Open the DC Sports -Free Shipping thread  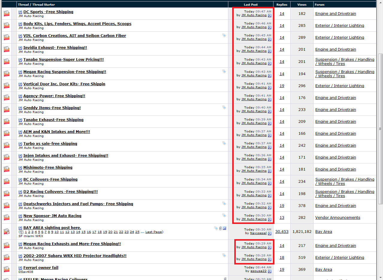48,12
